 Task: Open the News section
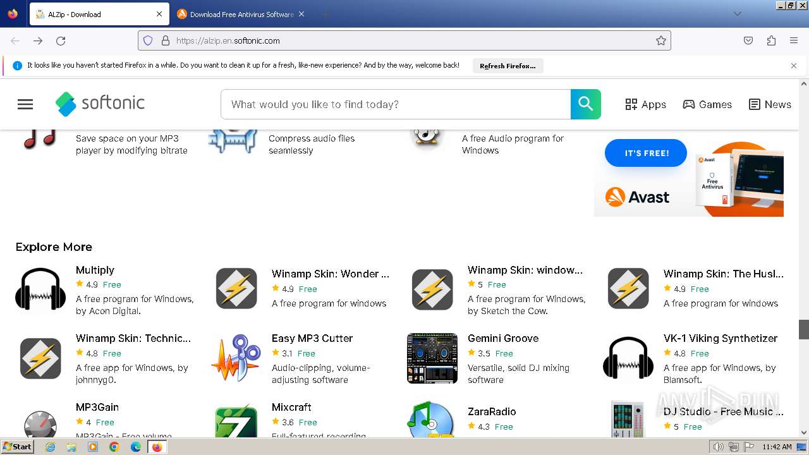(770, 104)
